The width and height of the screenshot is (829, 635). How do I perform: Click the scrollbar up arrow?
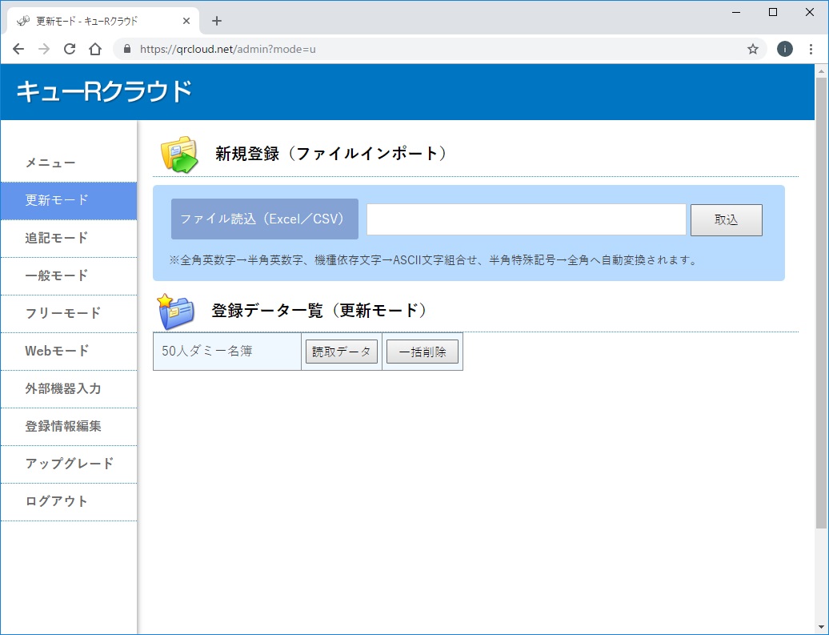click(x=821, y=71)
